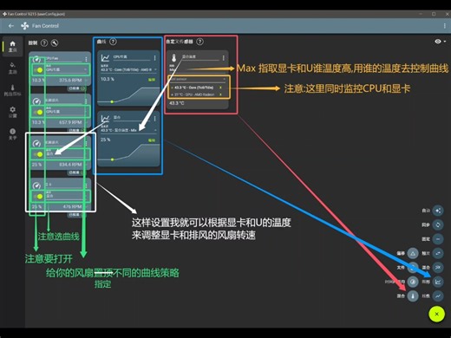451x338 pixels.
Task: Open options menu on mix curve card
Action: tap(155, 119)
